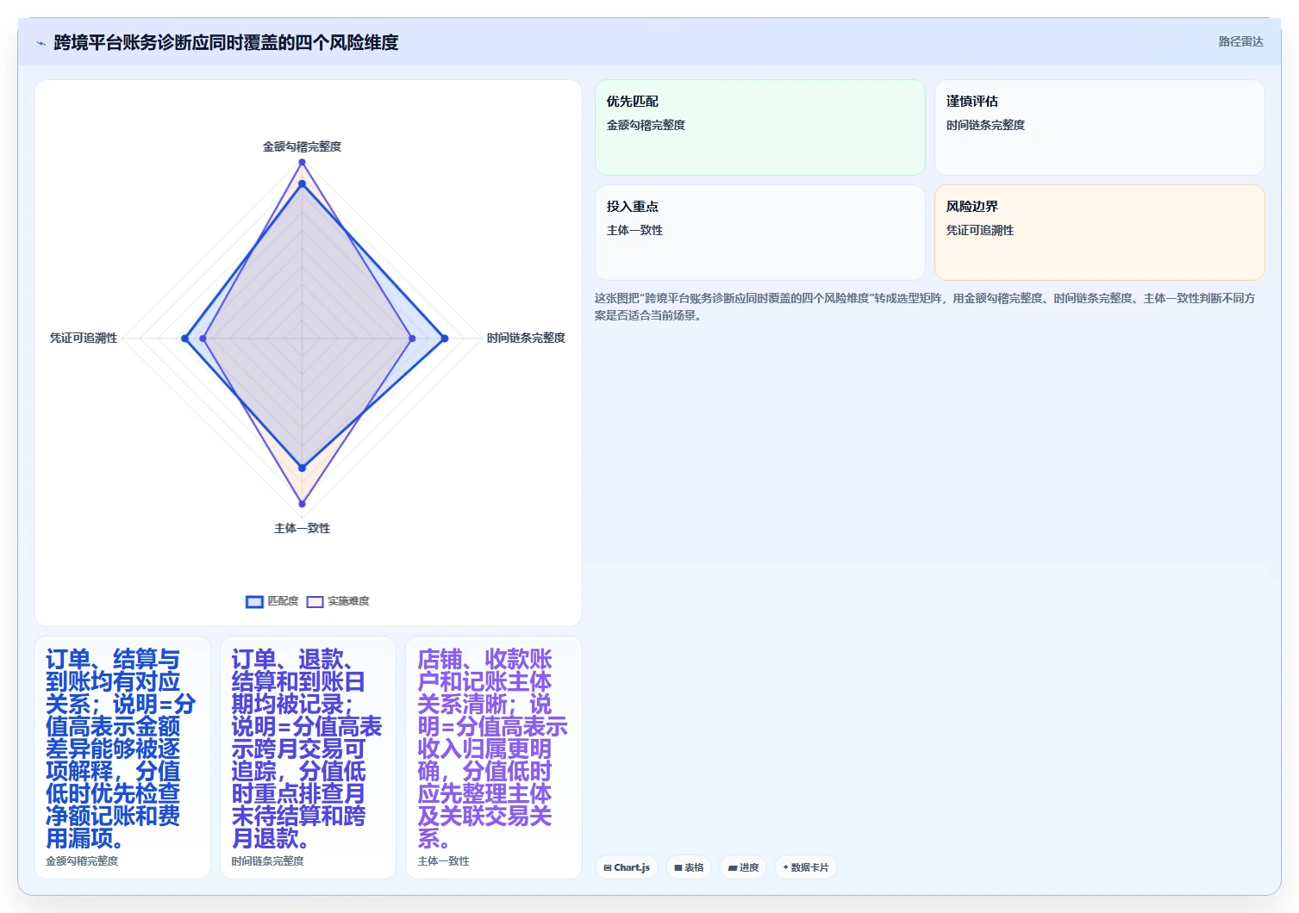The height and width of the screenshot is (913, 1299).
Task: Click the 时间链条完整度 radar axis label
Action: click(x=526, y=338)
